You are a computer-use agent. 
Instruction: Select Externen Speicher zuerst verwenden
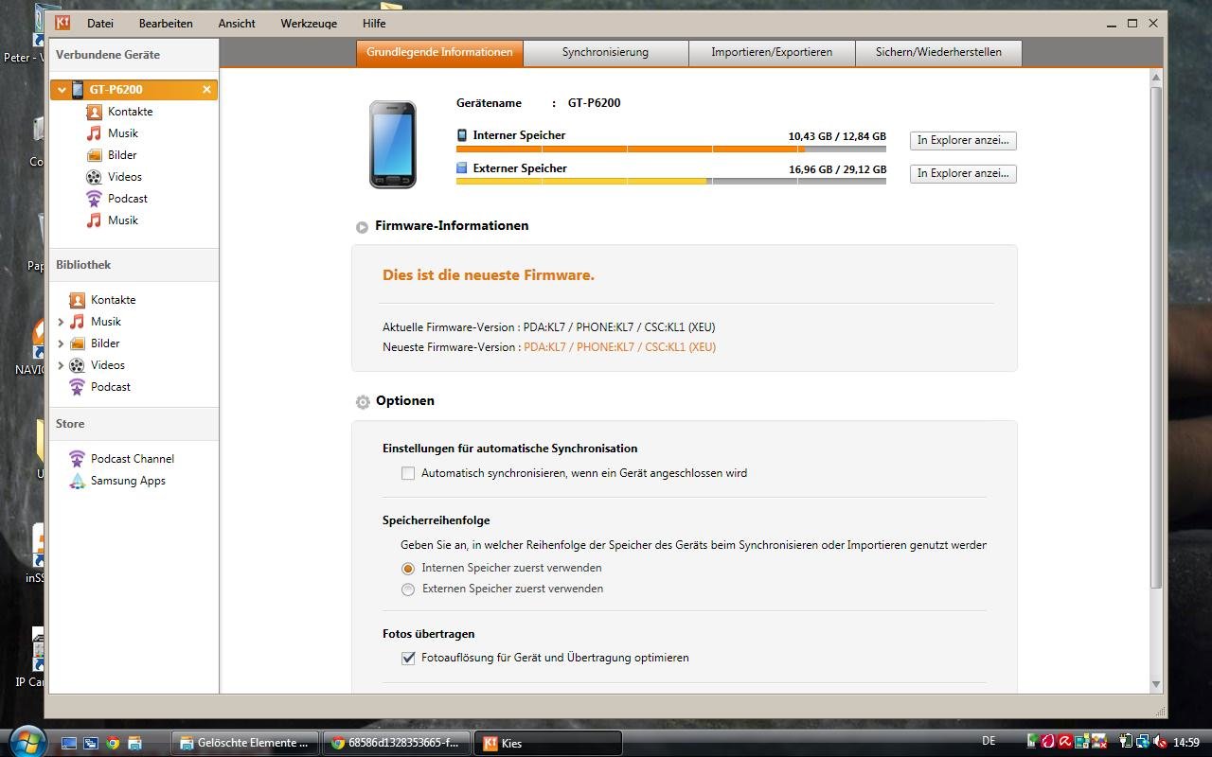[x=408, y=590]
